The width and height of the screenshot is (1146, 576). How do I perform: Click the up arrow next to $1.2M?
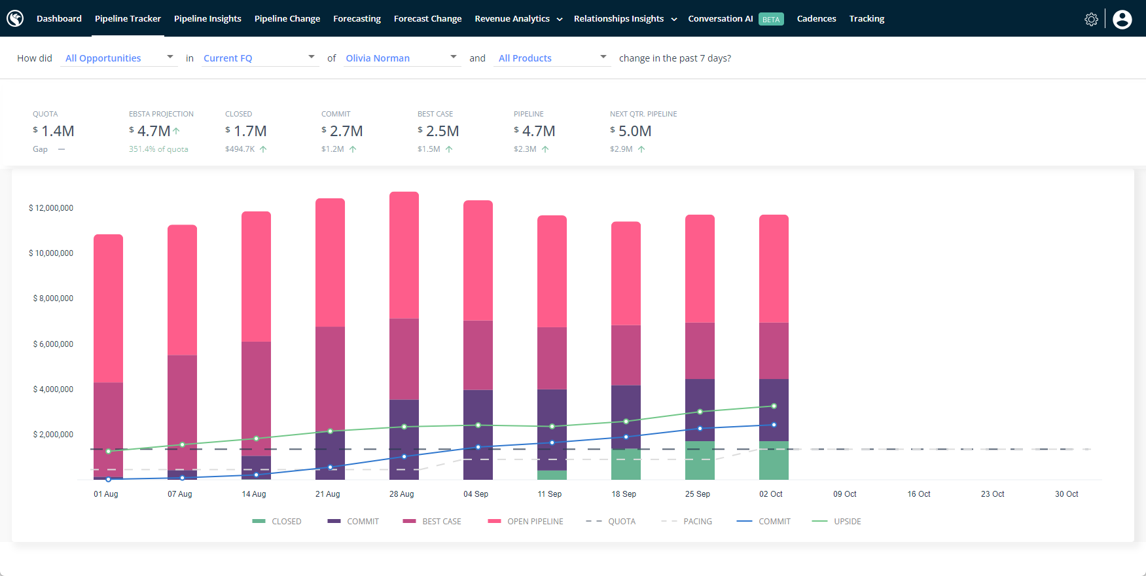click(x=353, y=149)
